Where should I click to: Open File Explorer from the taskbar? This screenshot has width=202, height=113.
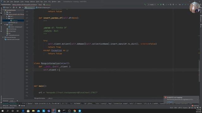coord(33,111)
